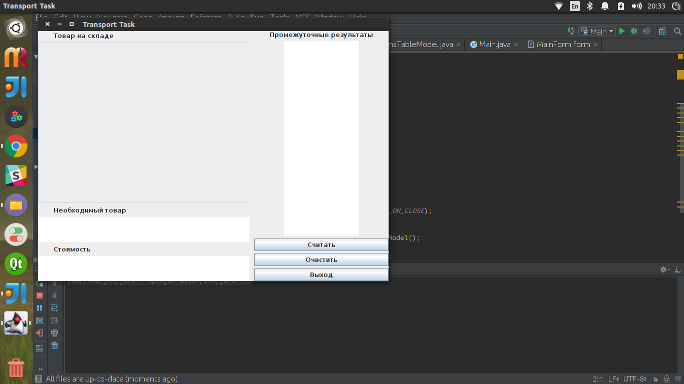Click the Выход button

coord(321,275)
